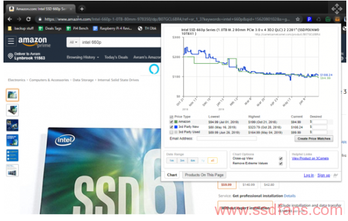348x221 pixels.
Task: Switch to Products On This Page tab
Action: pyautogui.click(x=204, y=175)
